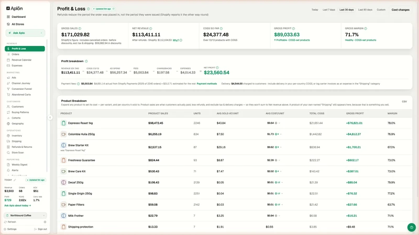Click the info icon next to Profit & Loss title
Viewport: 419px width, 235px height.
click(89, 9)
